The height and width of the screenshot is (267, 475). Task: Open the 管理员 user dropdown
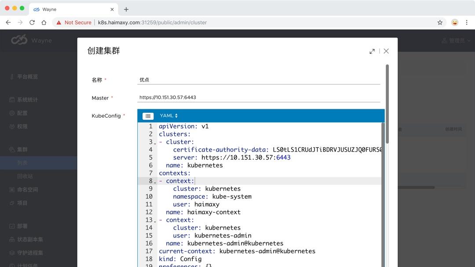456,41
